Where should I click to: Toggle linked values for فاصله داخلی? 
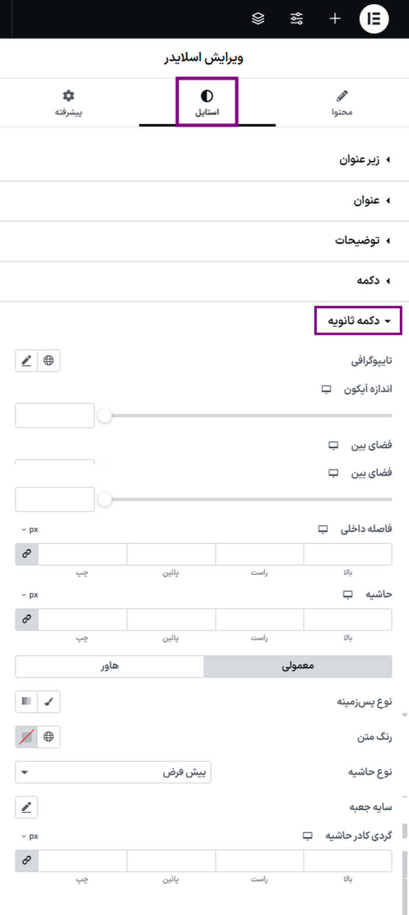[26, 554]
